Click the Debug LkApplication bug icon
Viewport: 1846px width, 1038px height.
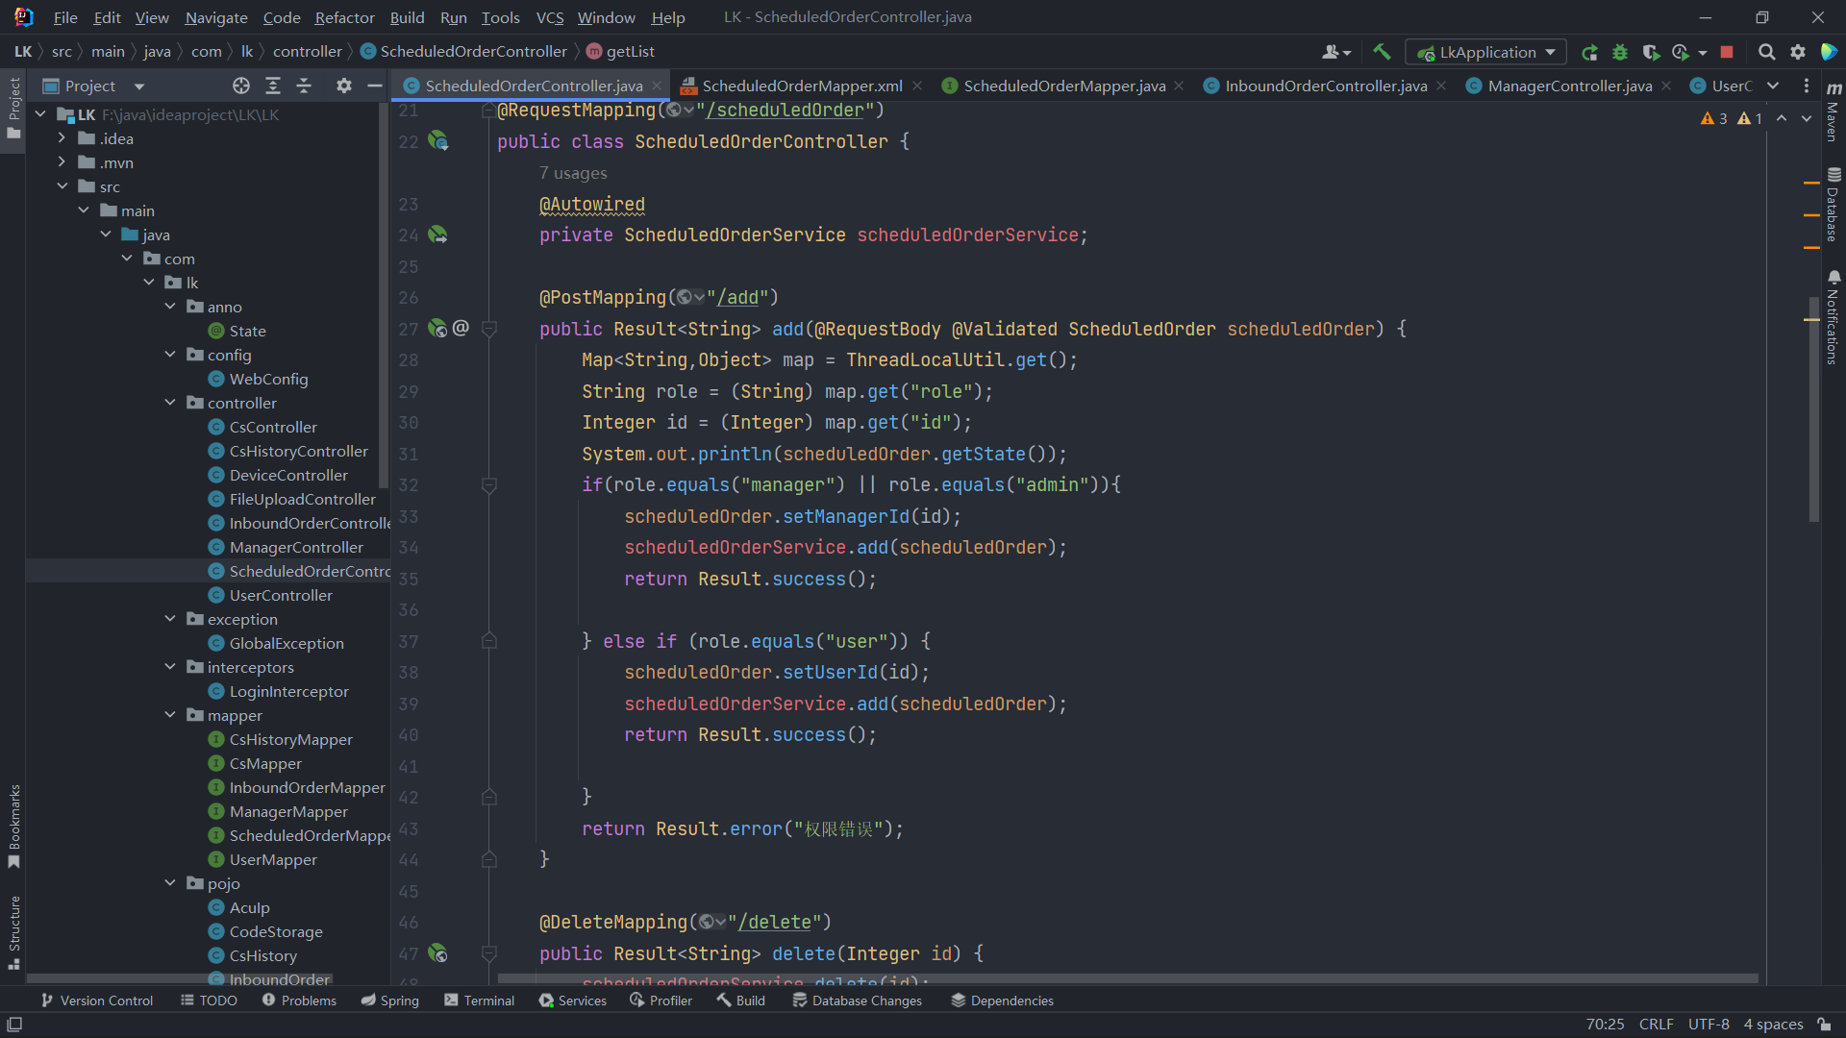[x=1620, y=52]
